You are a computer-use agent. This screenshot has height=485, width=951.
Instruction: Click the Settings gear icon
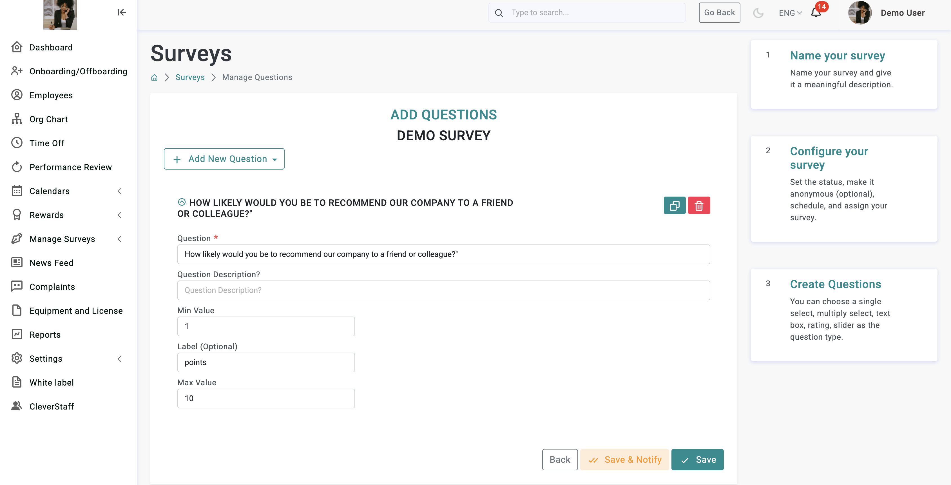coord(17,358)
